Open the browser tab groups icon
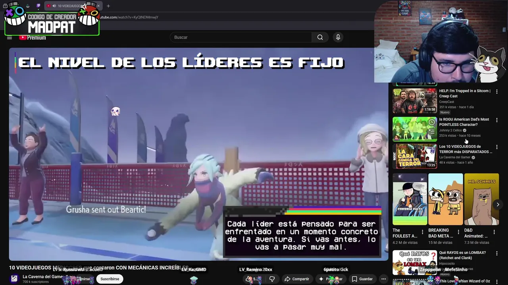 5,6
